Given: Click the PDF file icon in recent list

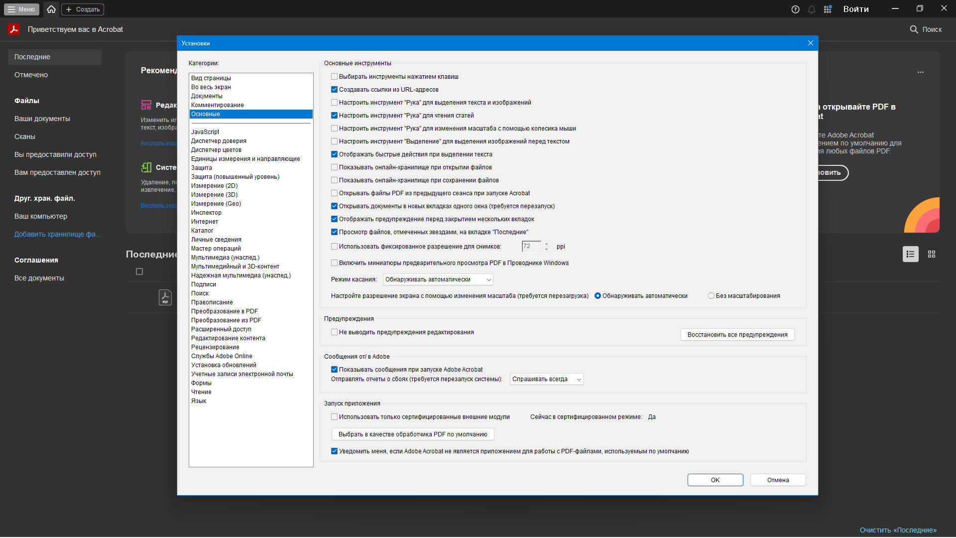Looking at the screenshot, I should 165,297.
